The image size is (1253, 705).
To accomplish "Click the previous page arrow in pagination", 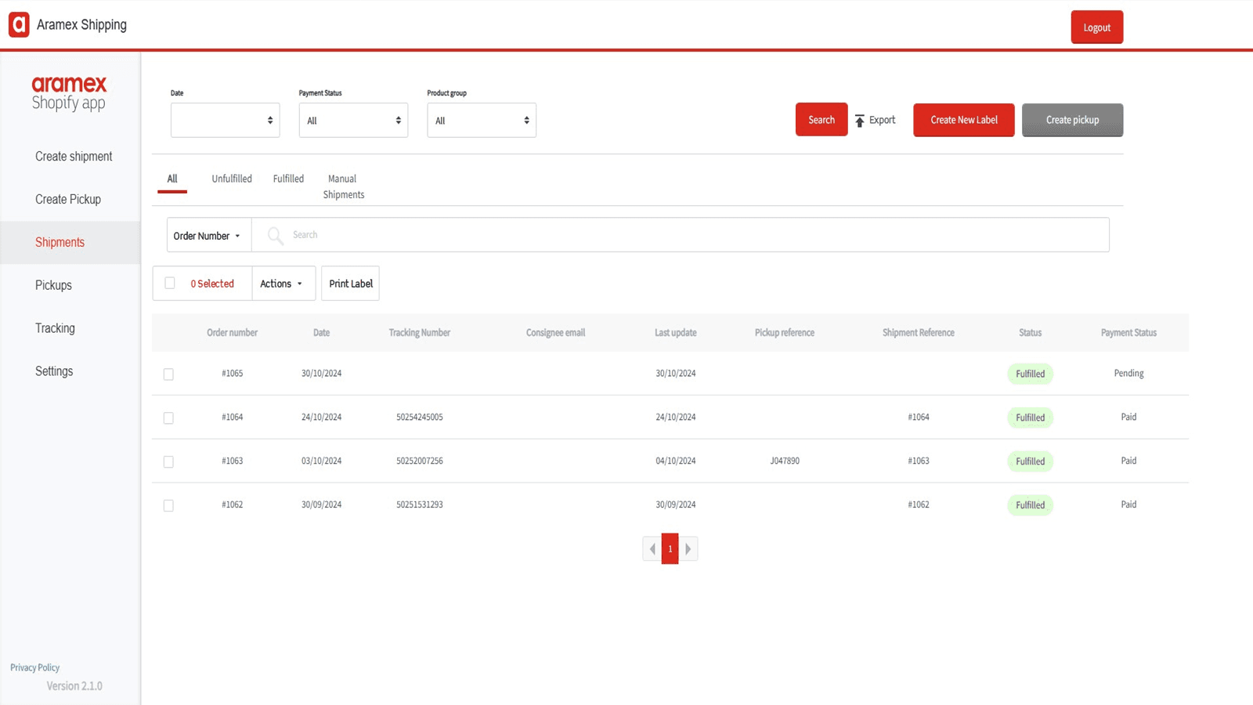I will pyautogui.click(x=652, y=548).
